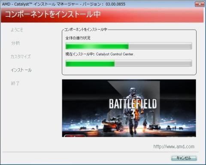Select the カスタマイズ step in sidebar
Viewport: 206px width, 165px height.
pyautogui.click(x=21, y=56)
